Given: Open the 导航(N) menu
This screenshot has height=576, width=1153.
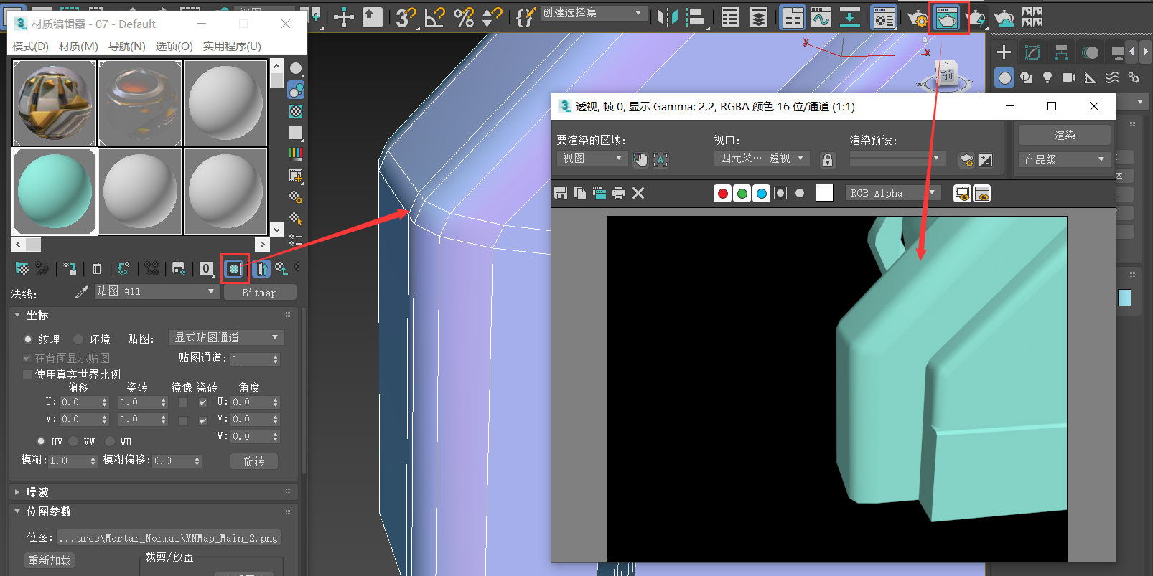Looking at the screenshot, I should coord(126,46).
